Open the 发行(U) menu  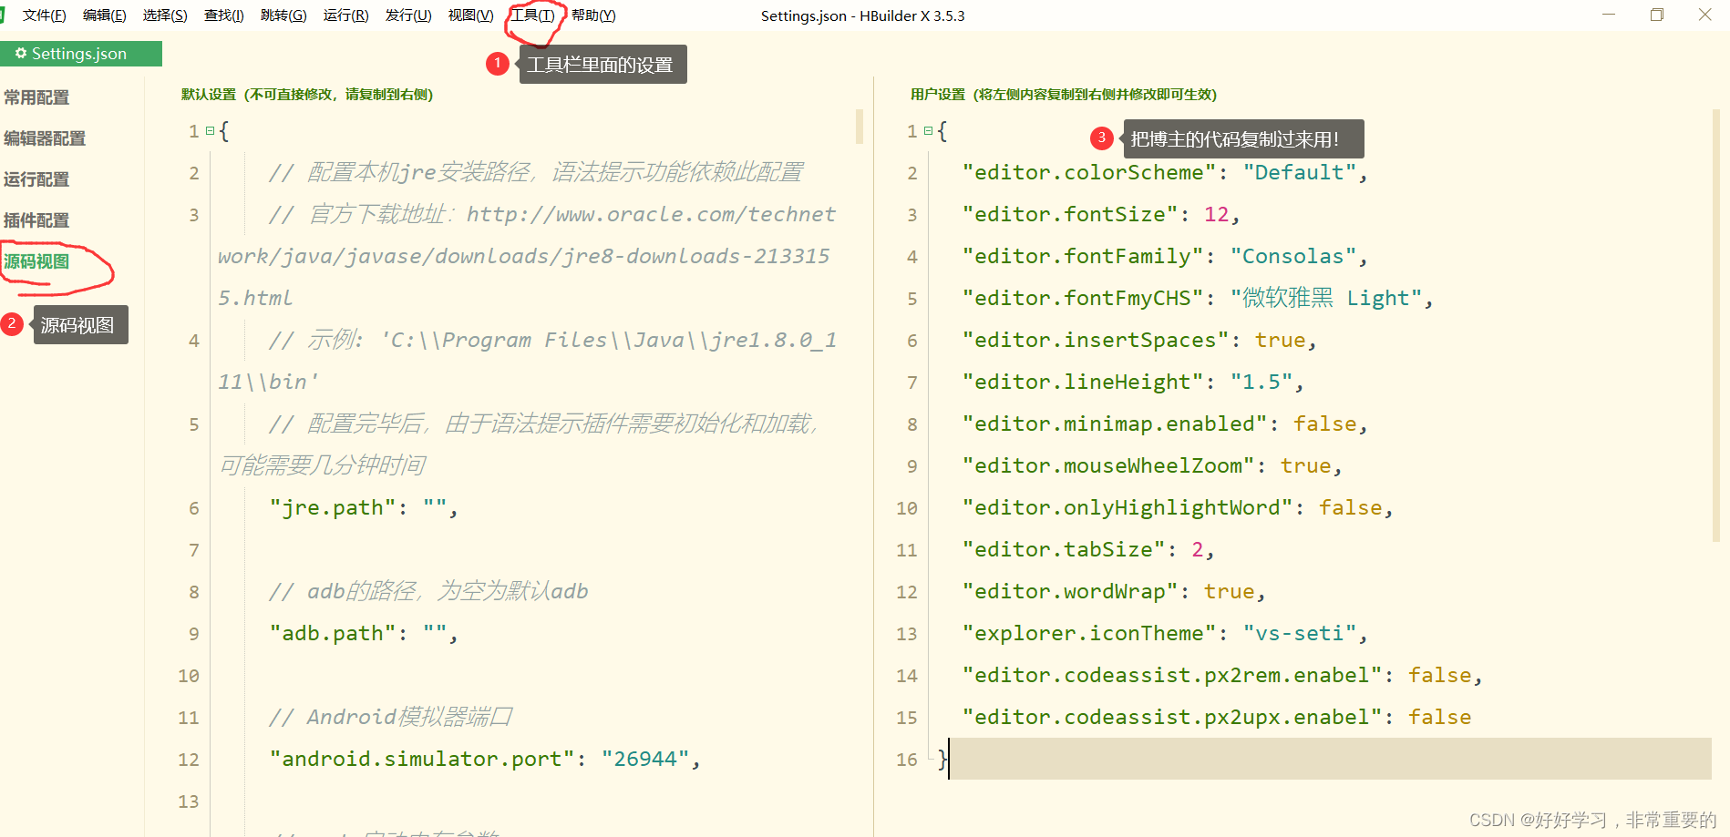(x=408, y=15)
